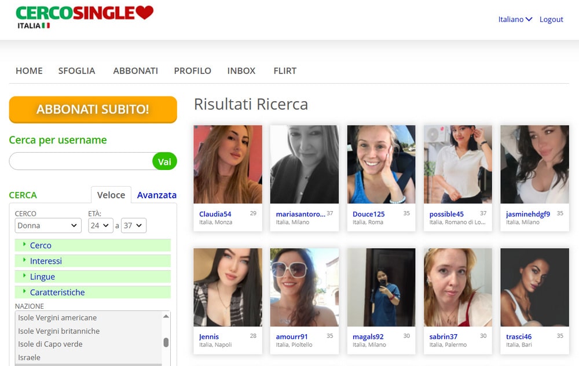579x366 pixels.
Task: Focus the Cerca per username field
Action: click(81, 161)
